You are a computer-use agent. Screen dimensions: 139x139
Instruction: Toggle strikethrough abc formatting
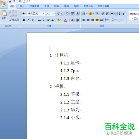[39, 20]
